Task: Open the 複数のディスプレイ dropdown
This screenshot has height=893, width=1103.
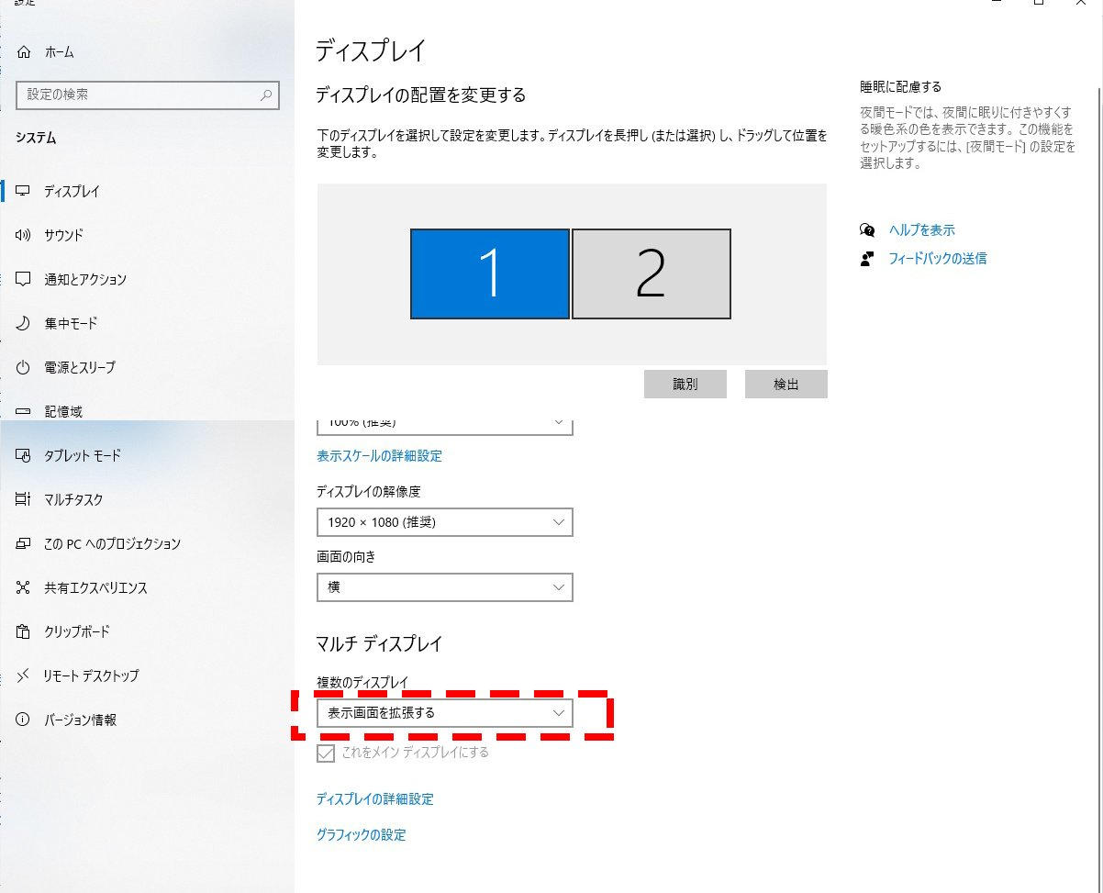Action: (x=445, y=713)
